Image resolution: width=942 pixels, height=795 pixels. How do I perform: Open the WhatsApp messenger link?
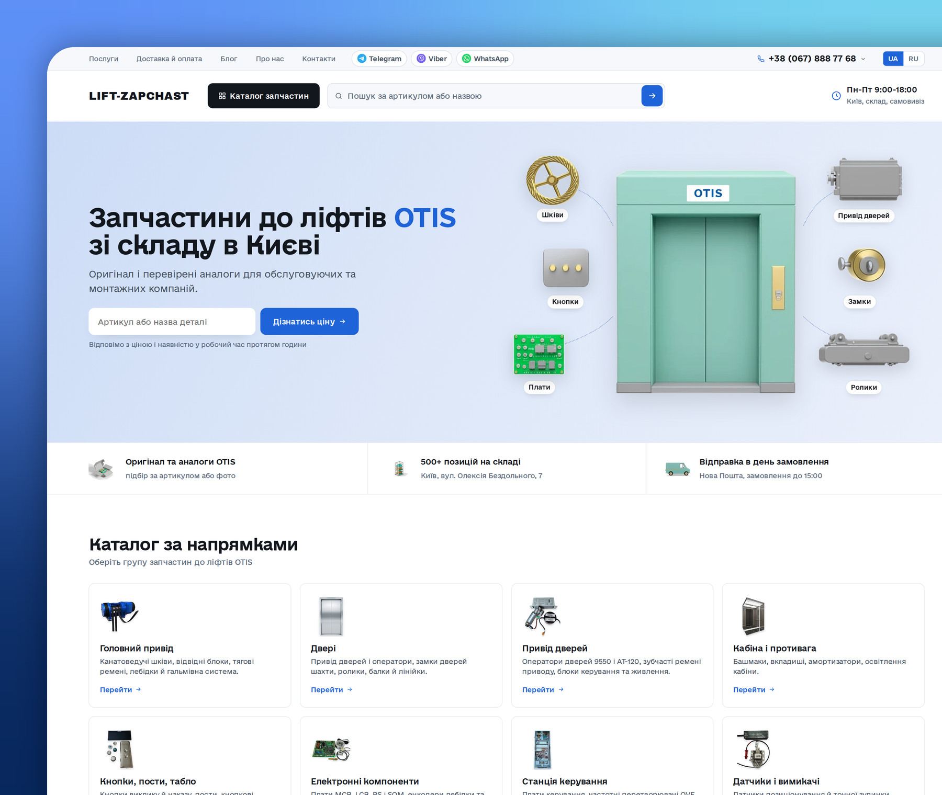pyautogui.click(x=485, y=59)
